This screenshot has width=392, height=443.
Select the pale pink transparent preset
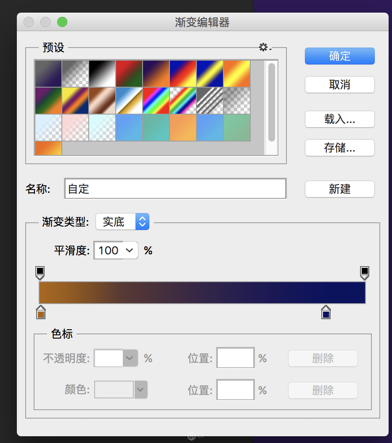point(75,128)
